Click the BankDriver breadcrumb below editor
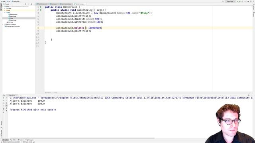Image resolution: width=255 pixels, height=143 pixels. pyautogui.click(x=48, y=93)
